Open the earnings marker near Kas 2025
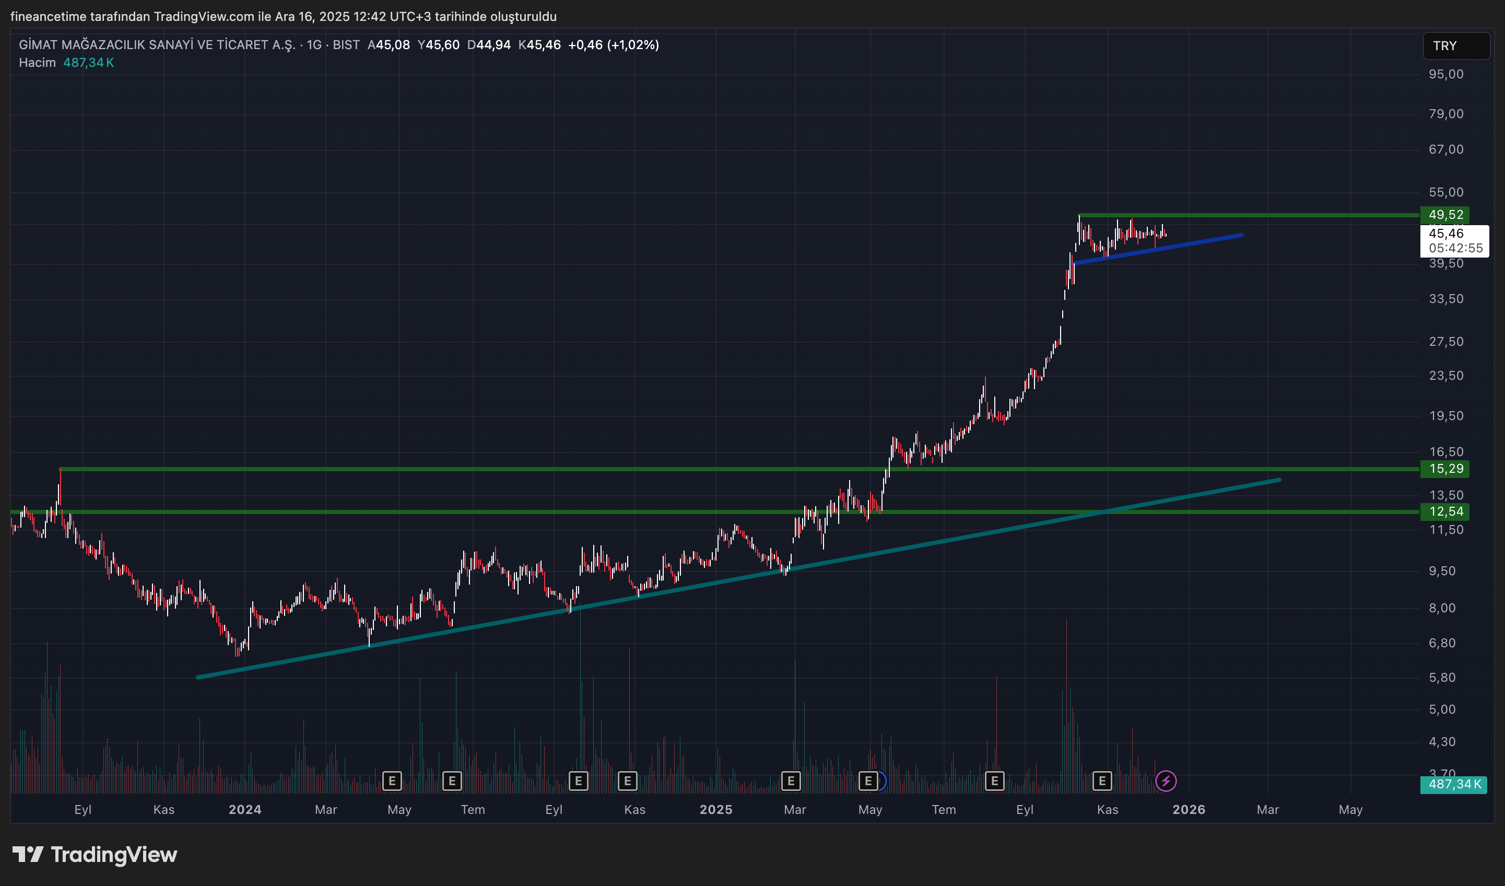The height and width of the screenshot is (886, 1505). point(1102,780)
